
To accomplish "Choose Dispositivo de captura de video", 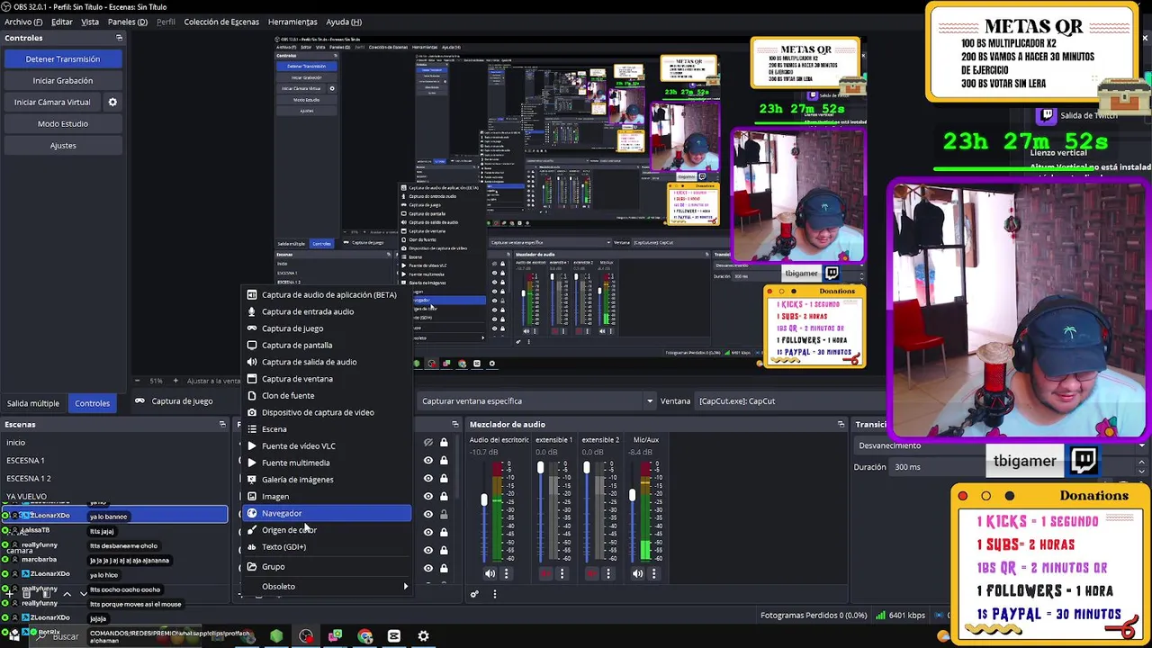I will (x=327, y=412).
